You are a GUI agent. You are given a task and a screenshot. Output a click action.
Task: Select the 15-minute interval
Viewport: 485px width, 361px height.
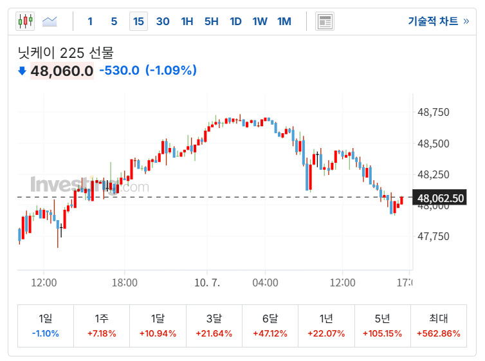coord(138,21)
